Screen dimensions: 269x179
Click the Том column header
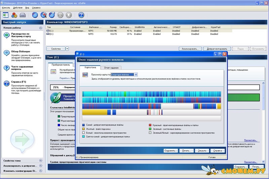[57, 27]
